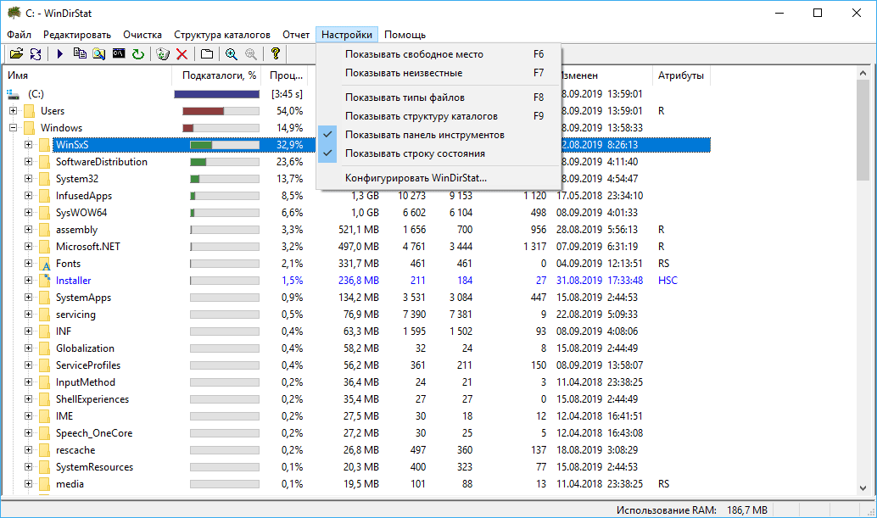
Task: Sort by the Имя column header
Action: pos(87,75)
